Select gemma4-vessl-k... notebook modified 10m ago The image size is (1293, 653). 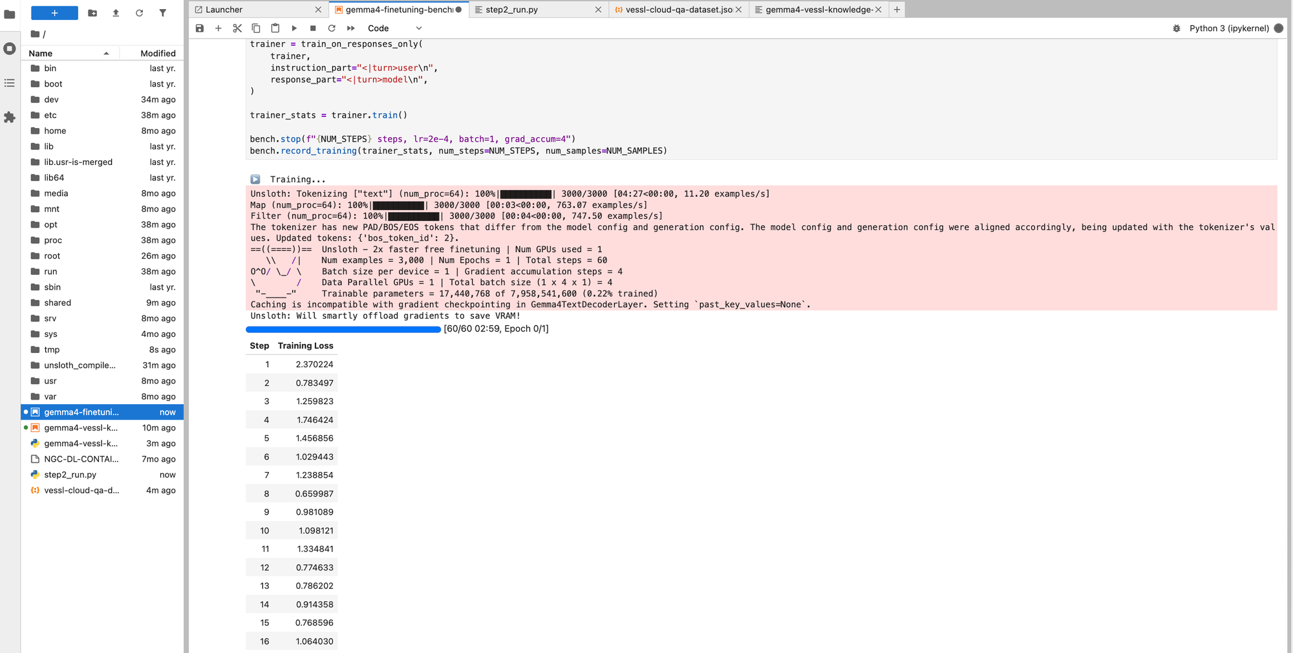(x=103, y=428)
